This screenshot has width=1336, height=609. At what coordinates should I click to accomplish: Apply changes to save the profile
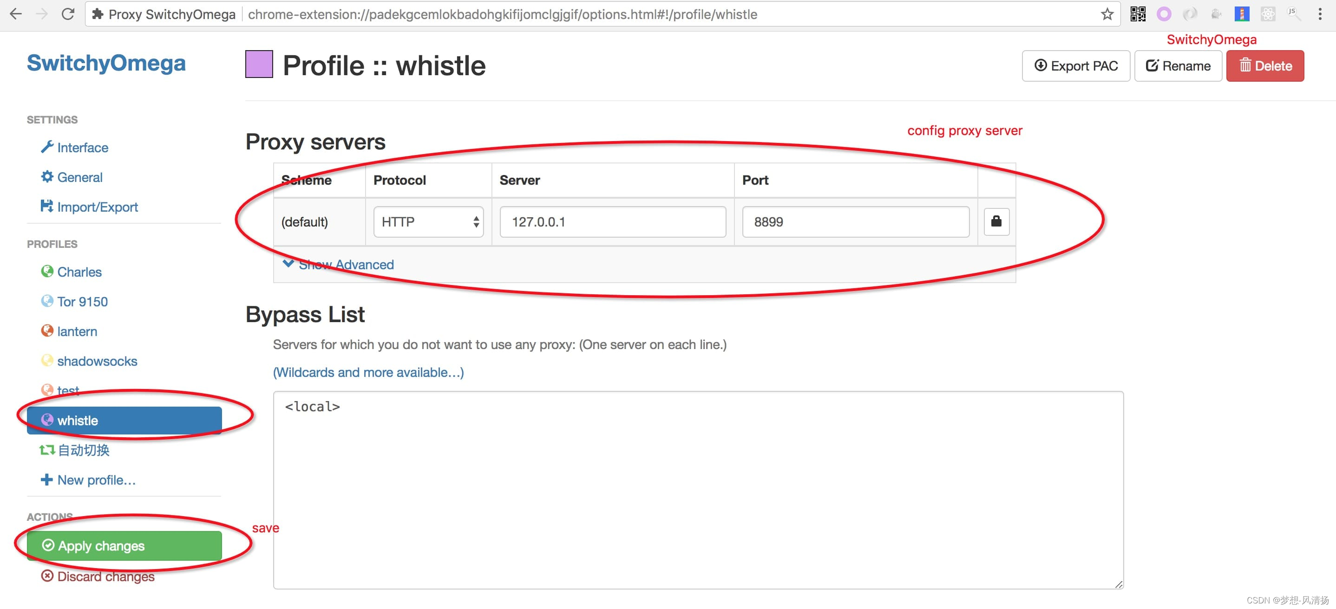102,546
